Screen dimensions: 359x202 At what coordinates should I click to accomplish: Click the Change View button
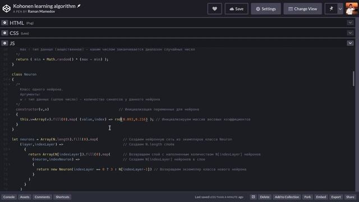coord(302,9)
